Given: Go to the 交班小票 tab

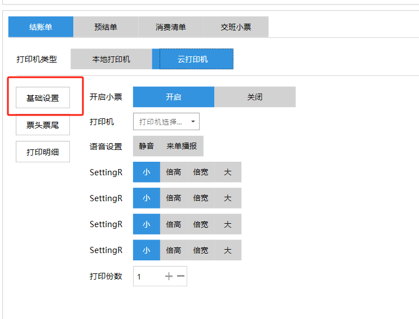Looking at the screenshot, I should tap(236, 27).
